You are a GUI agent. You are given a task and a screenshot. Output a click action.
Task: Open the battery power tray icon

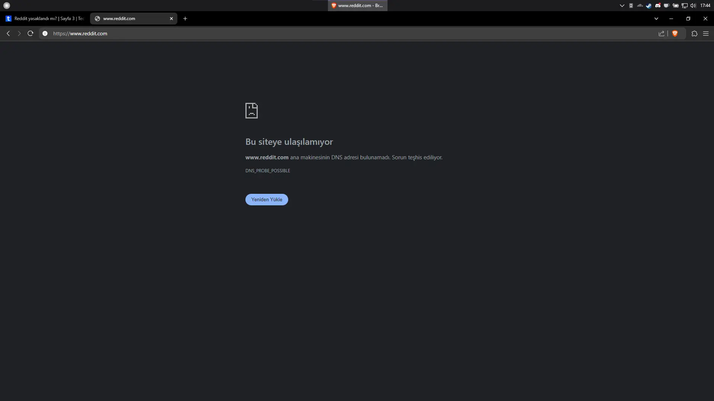click(x=675, y=6)
